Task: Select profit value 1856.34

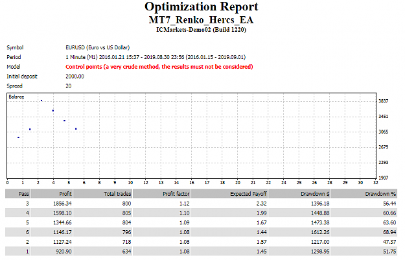Action: coord(62,204)
